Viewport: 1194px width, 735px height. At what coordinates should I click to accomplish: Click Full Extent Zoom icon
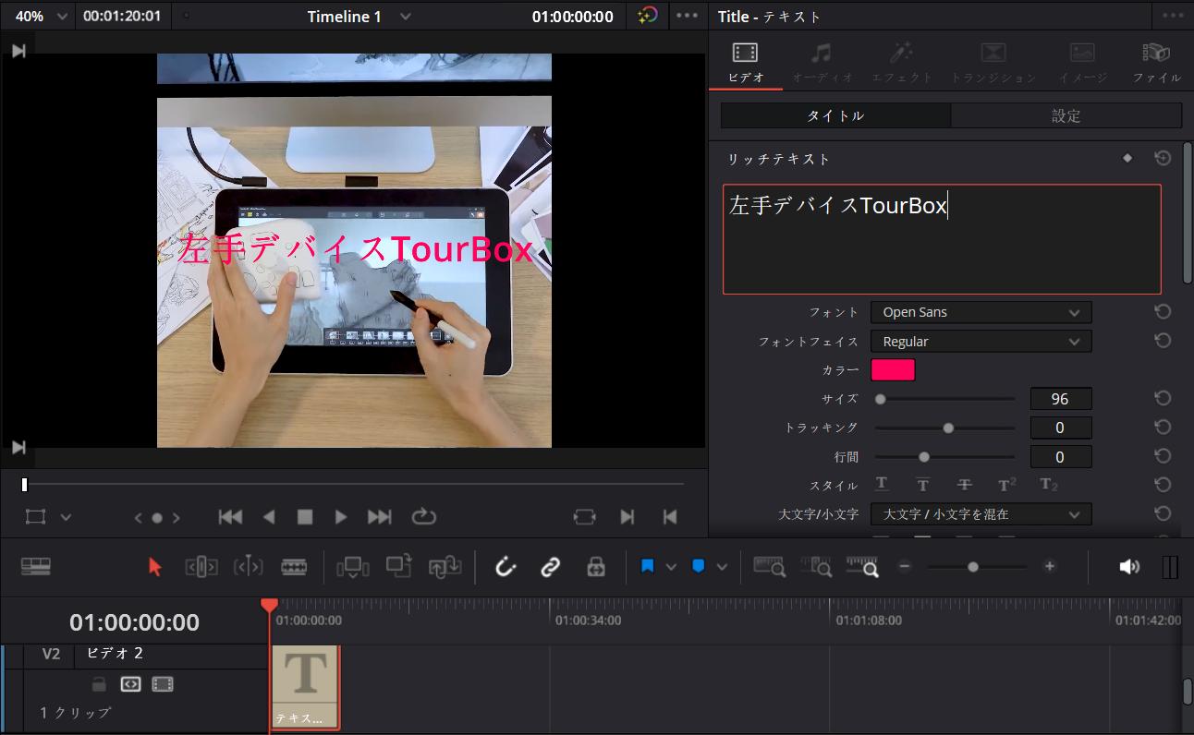pyautogui.click(x=769, y=567)
